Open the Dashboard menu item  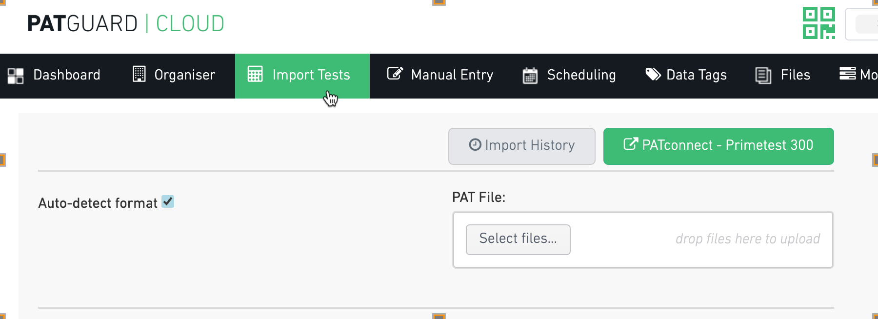pyautogui.click(x=55, y=75)
